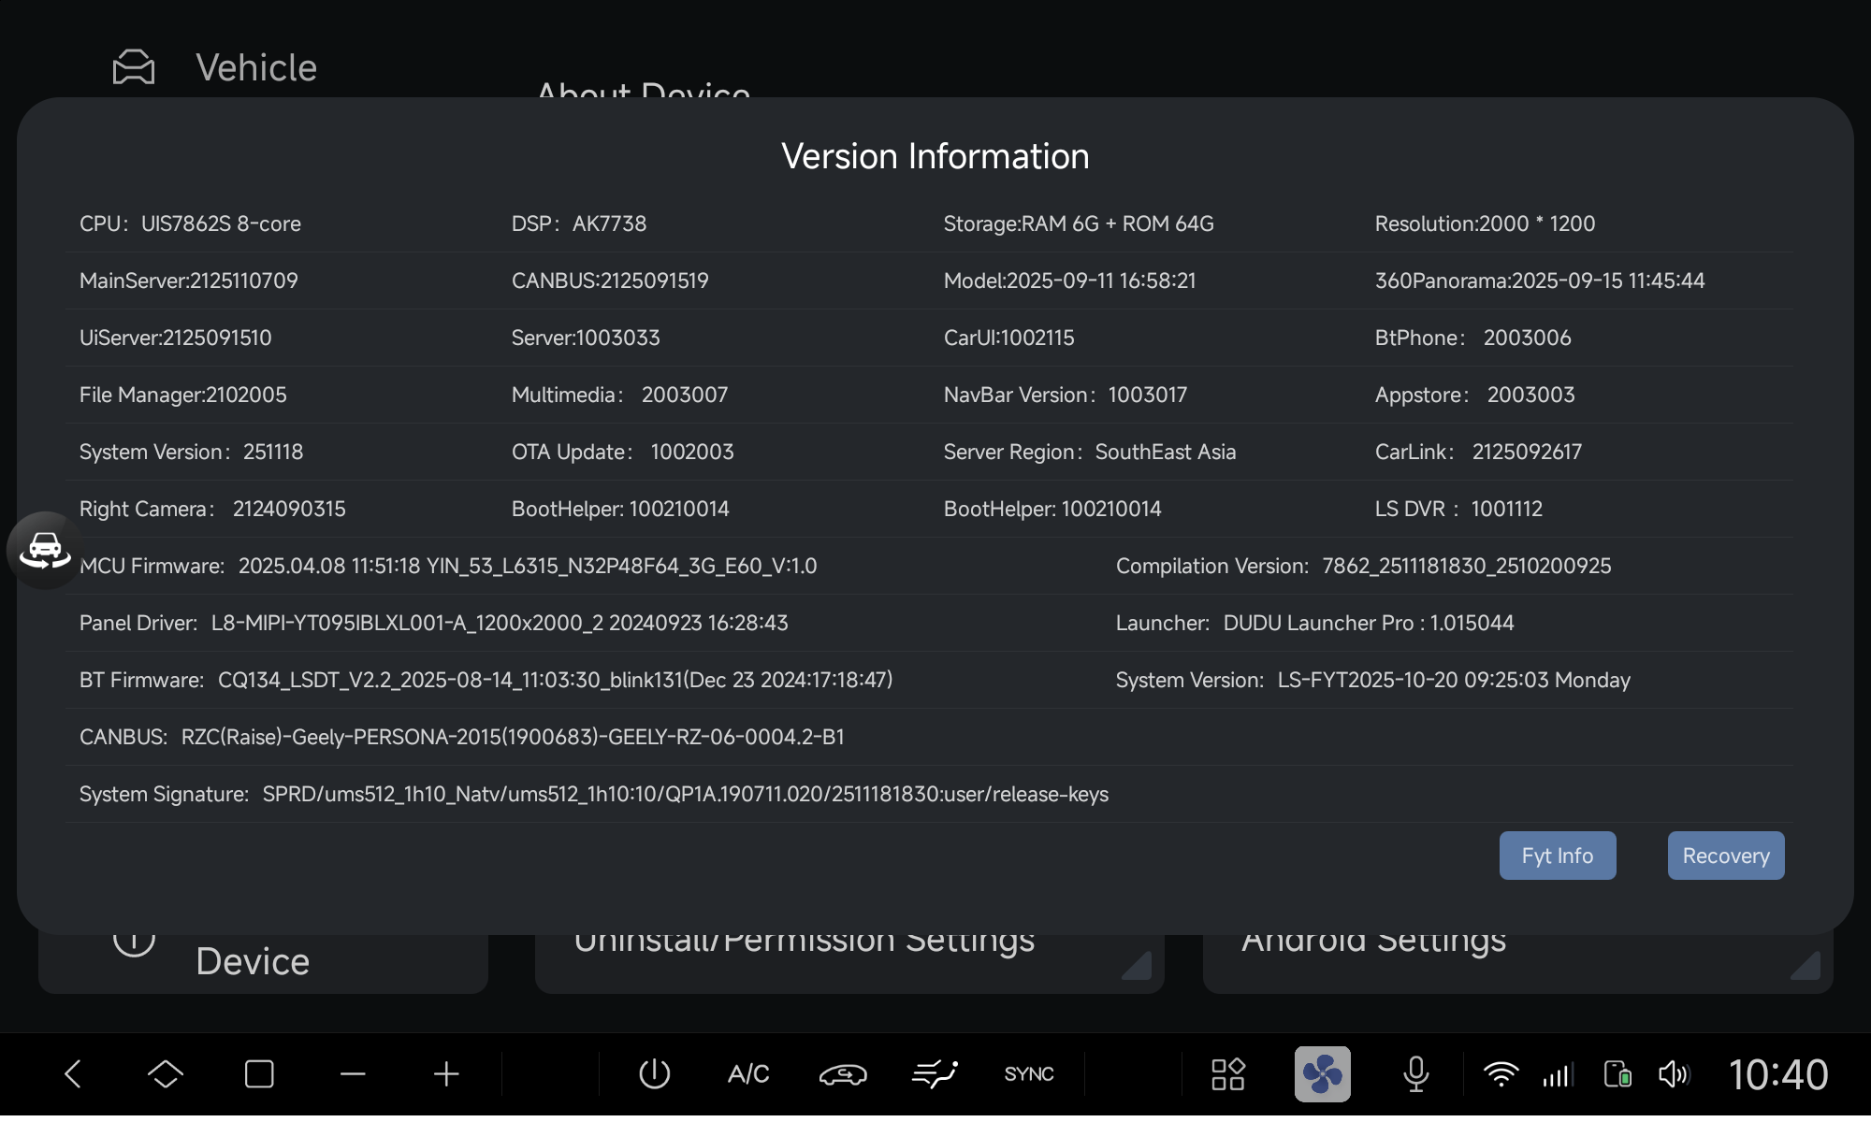Toggle climate SYNC mode

point(1028,1074)
